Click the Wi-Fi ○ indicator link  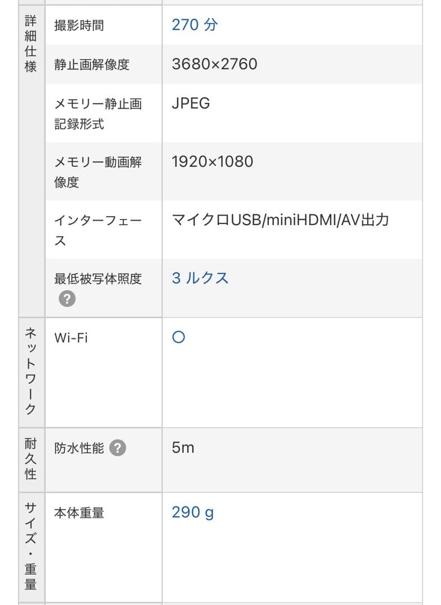point(179,337)
